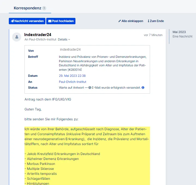The height and width of the screenshot is (185, 196).
Task: Click the 'vor 7 Minuten' timestamp
Action: click(153, 35)
